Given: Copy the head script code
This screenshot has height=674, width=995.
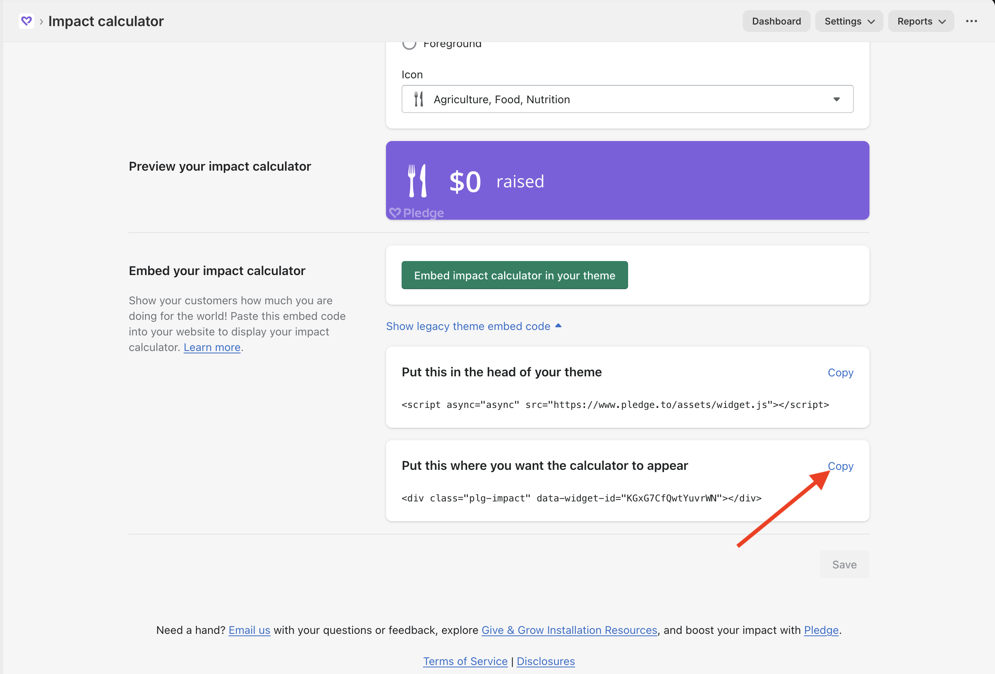Looking at the screenshot, I should pyautogui.click(x=840, y=372).
